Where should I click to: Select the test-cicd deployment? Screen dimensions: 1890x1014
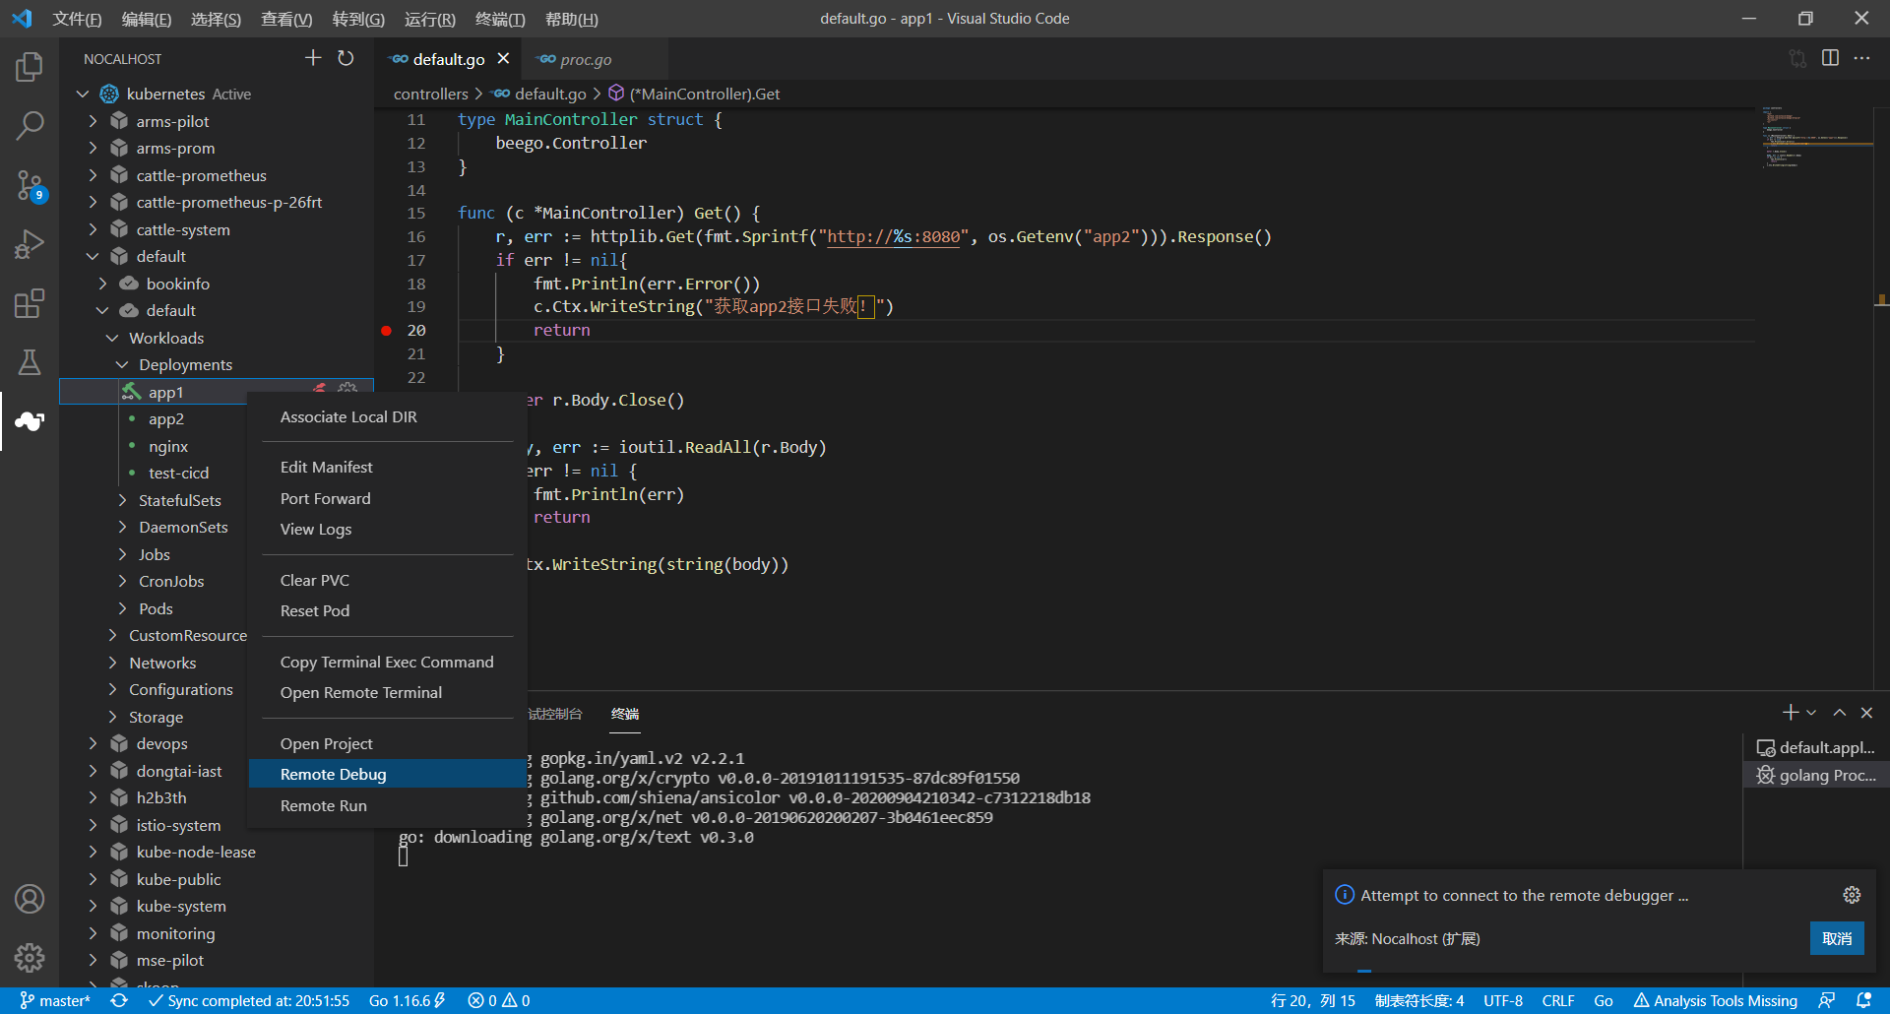tap(178, 473)
